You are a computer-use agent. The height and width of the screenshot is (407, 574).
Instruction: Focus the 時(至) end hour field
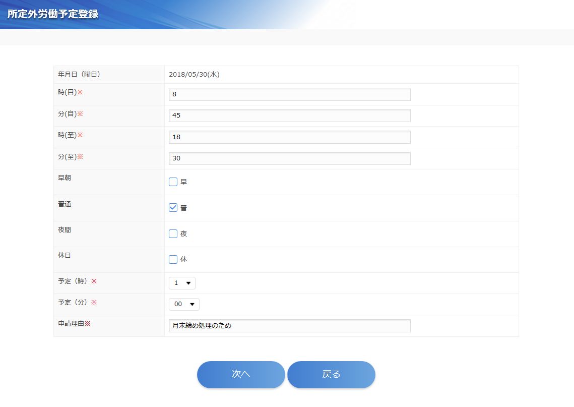[289, 137]
